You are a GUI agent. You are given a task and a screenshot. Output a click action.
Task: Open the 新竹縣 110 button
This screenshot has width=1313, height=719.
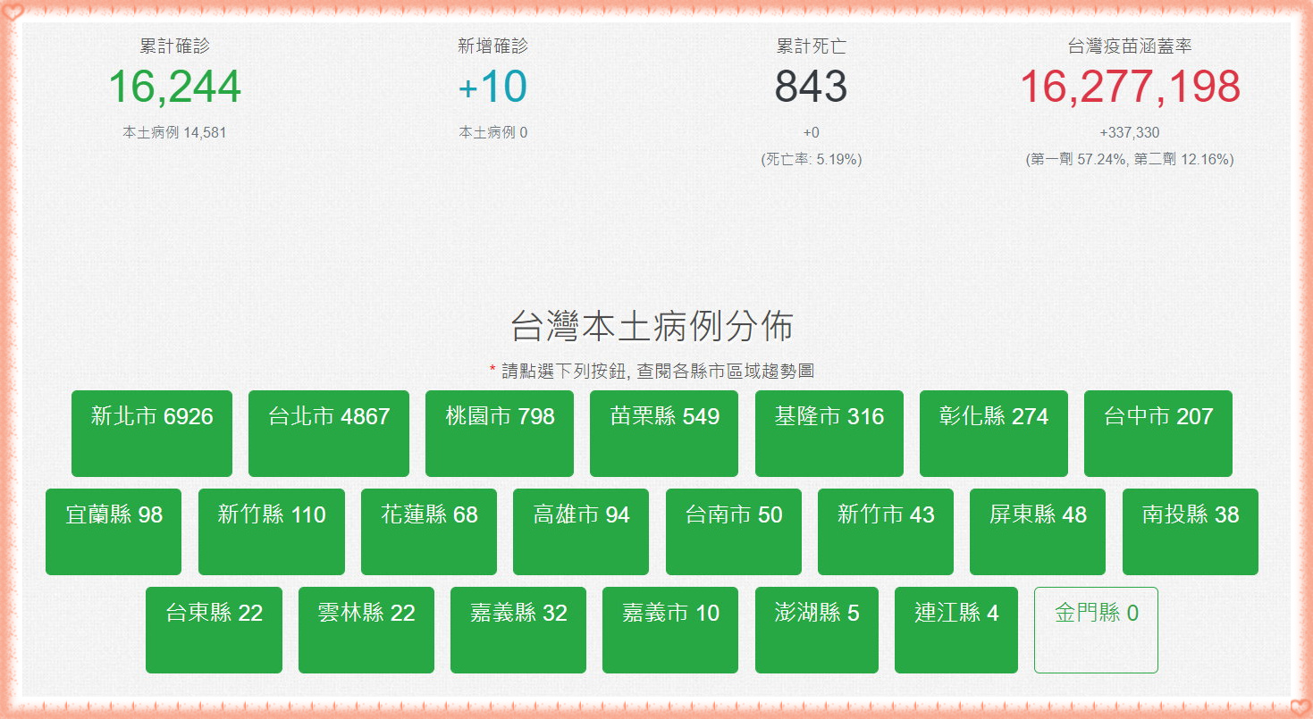[272, 531]
